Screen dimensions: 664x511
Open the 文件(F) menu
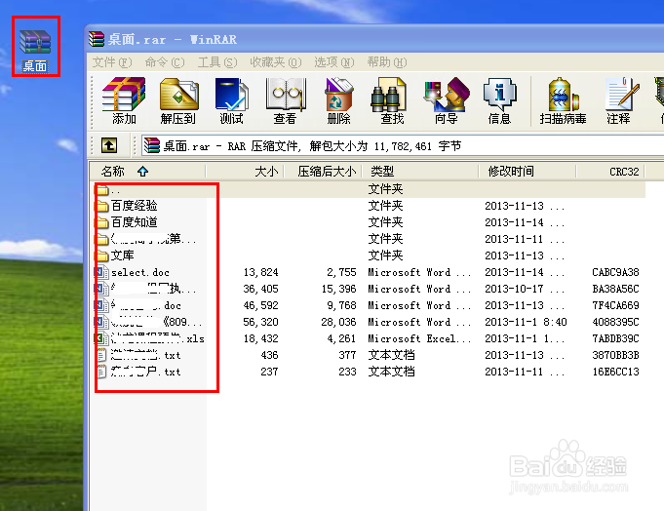click(x=112, y=62)
